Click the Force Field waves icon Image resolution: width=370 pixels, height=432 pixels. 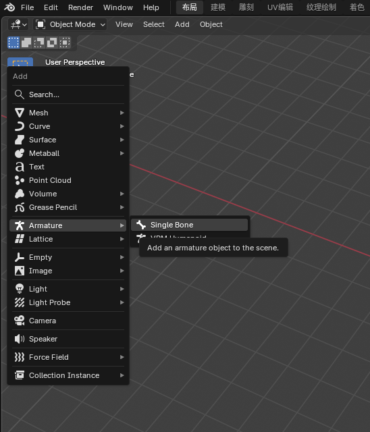coord(20,357)
